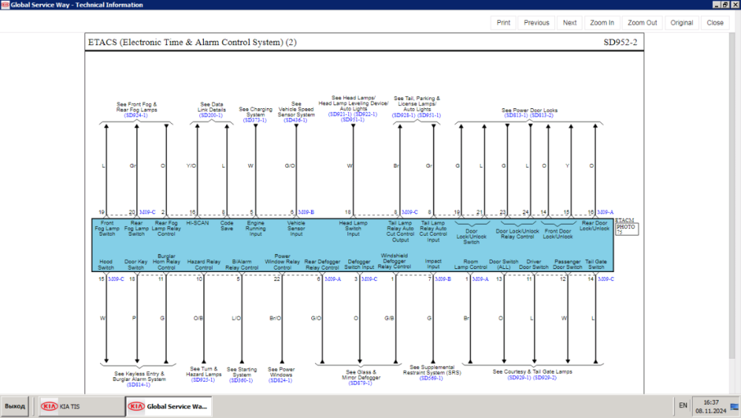This screenshot has width=741, height=418.
Task: Zoom In on the wiring diagram
Action: [x=602, y=23]
